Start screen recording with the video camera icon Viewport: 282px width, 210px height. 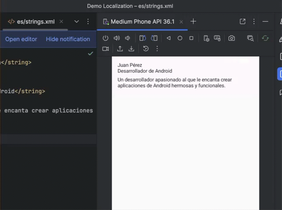[106, 49]
